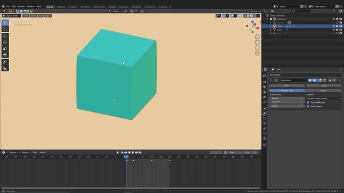344x193 pixels.
Task: Switch to the Modeling workspace tab
Action: click(x=61, y=7)
